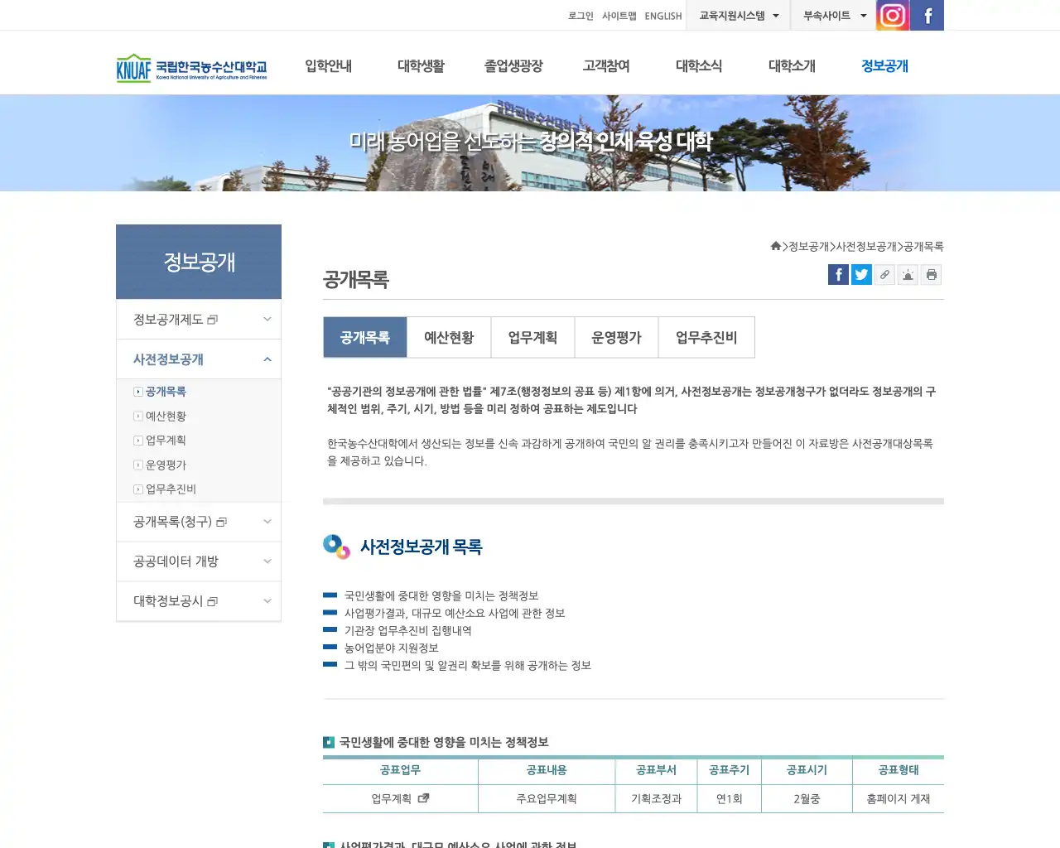Open the Instagram icon in header
1060x848 pixels.
click(893, 15)
